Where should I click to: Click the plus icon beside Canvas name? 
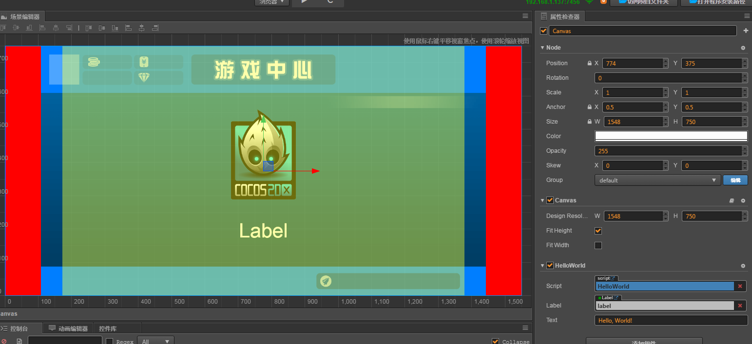(745, 31)
